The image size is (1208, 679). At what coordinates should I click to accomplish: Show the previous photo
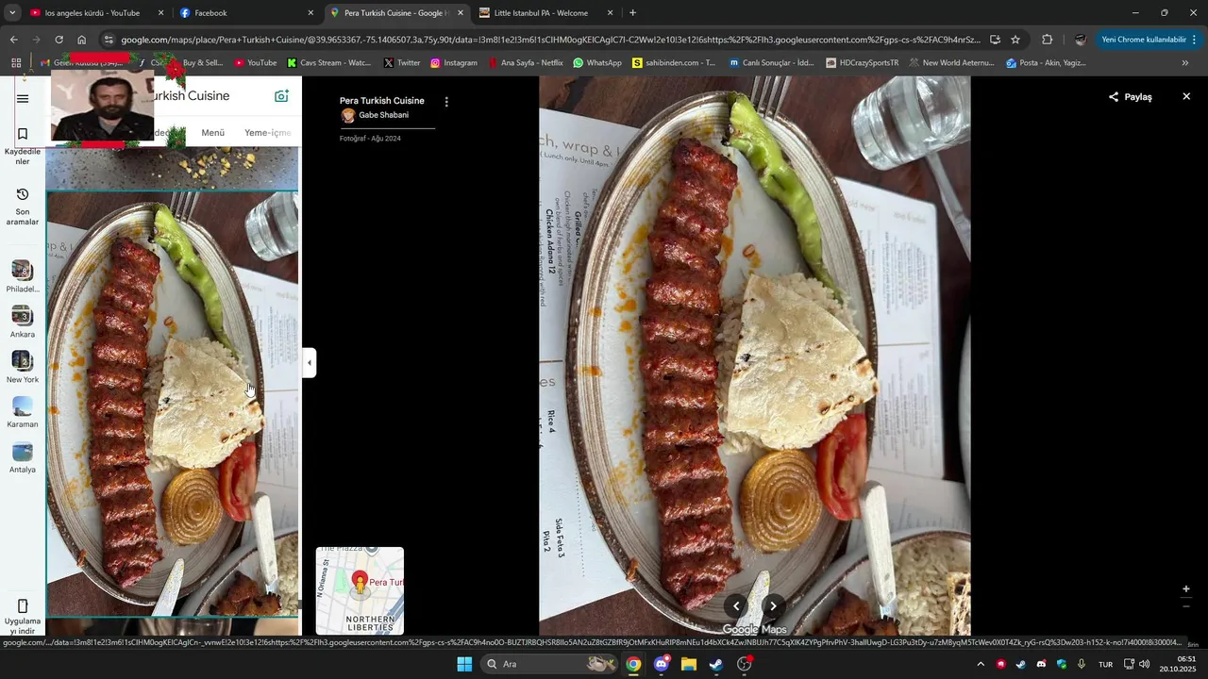click(x=736, y=606)
